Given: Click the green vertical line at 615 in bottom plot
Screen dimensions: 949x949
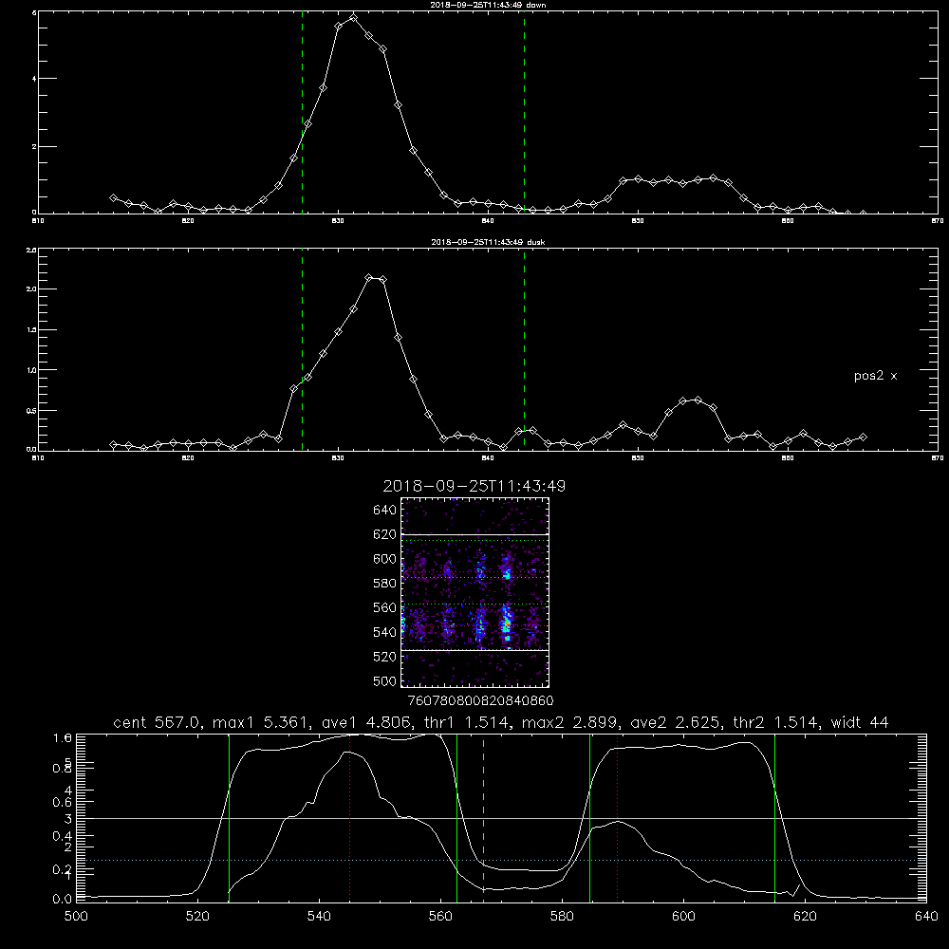Looking at the screenshot, I should 774,817.
